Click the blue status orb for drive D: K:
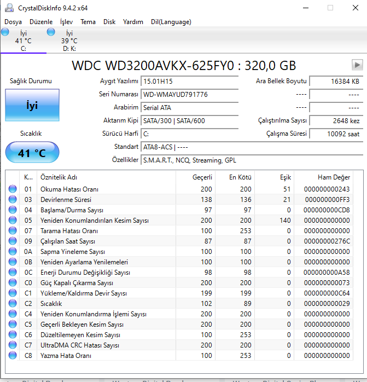This screenshot has width=367, height=382. pos(51,32)
